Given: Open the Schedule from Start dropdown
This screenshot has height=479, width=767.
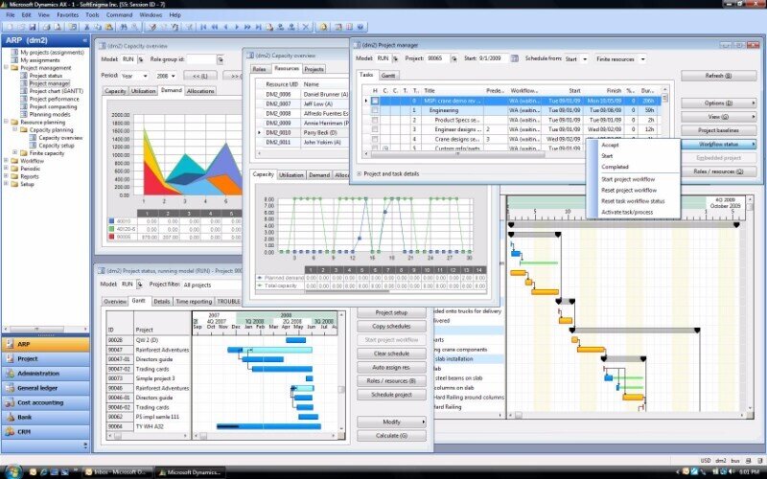Looking at the screenshot, I should (x=584, y=59).
